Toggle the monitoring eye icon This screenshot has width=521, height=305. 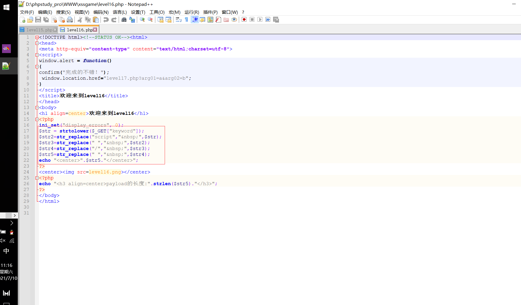(234, 20)
